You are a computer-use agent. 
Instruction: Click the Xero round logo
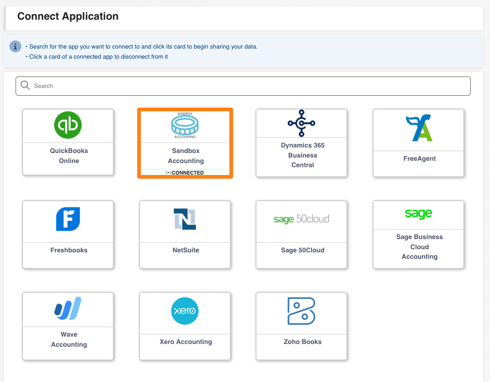(x=185, y=311)
